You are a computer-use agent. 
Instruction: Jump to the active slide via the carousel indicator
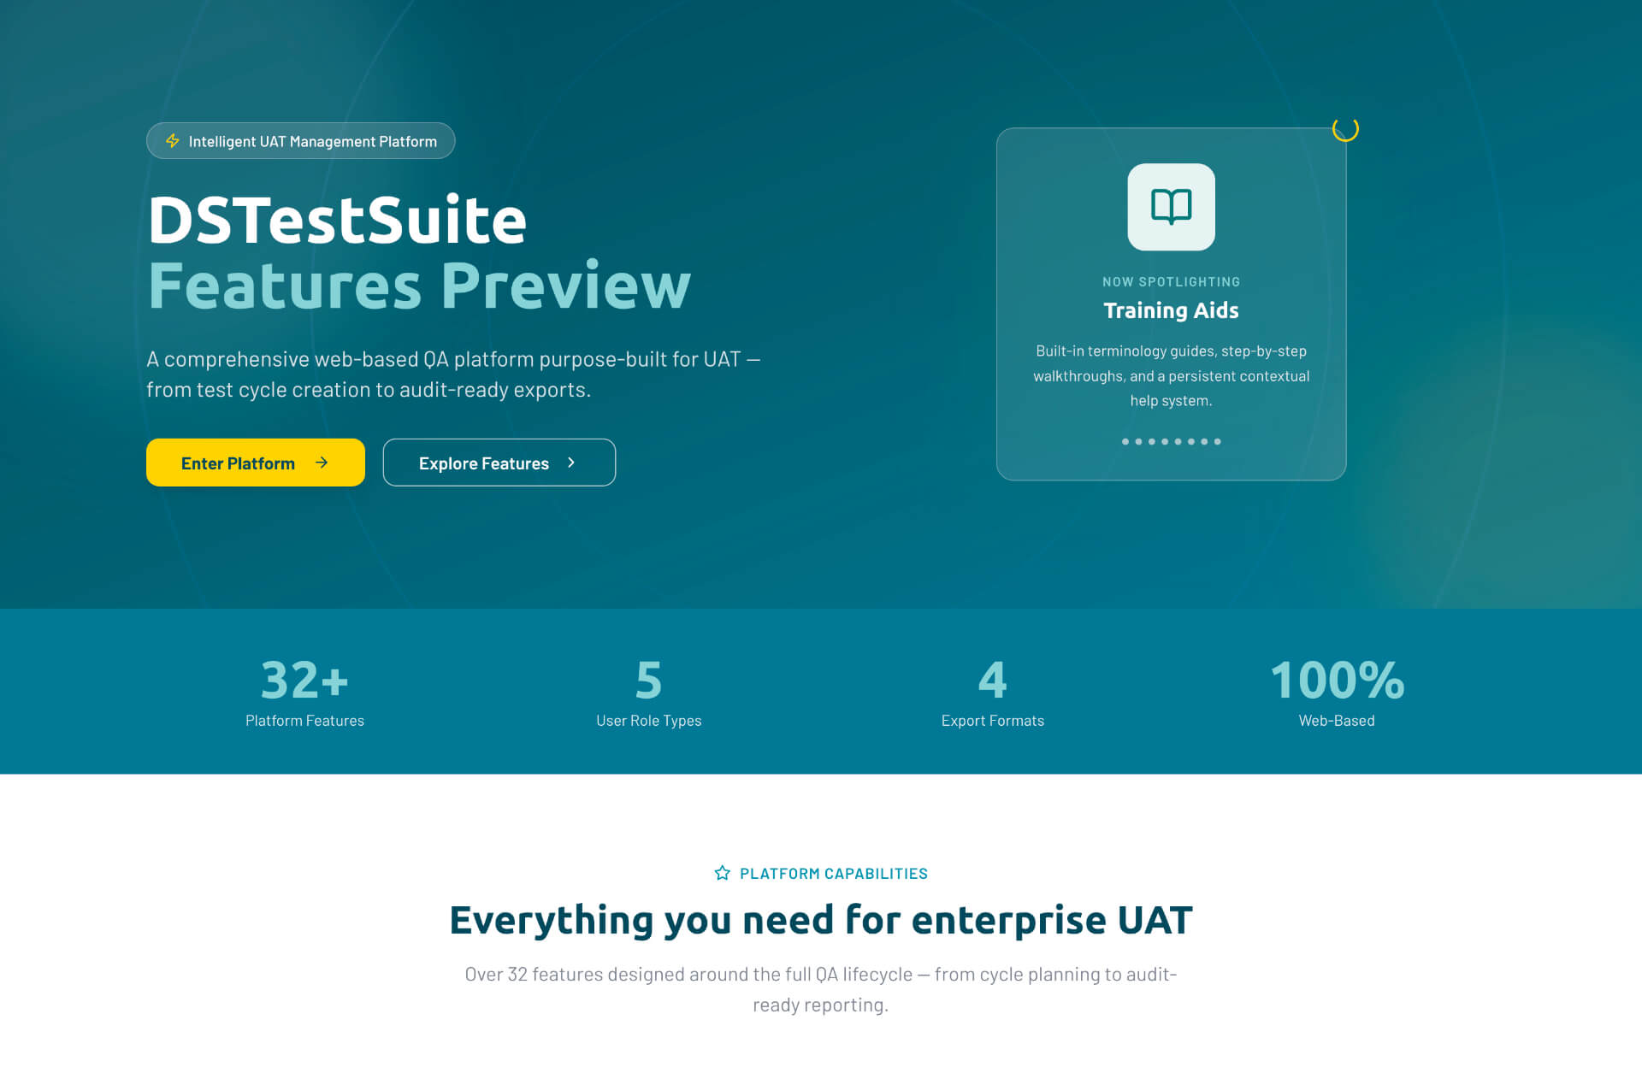(x=1125, y=442)
